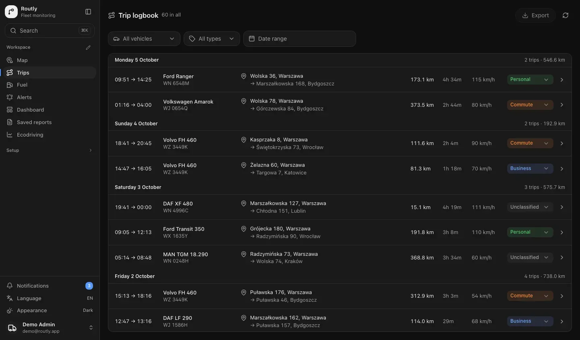Change Personal type for Ford Transit 350 trip

click(530, 232)
